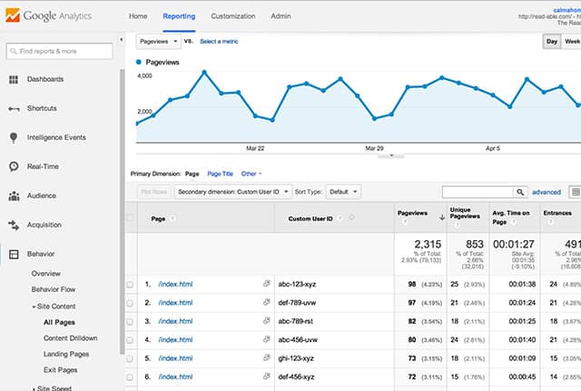Click help icon beside Avg. Time on Page
The image size is (581, 391).
[x=514, y=222]
